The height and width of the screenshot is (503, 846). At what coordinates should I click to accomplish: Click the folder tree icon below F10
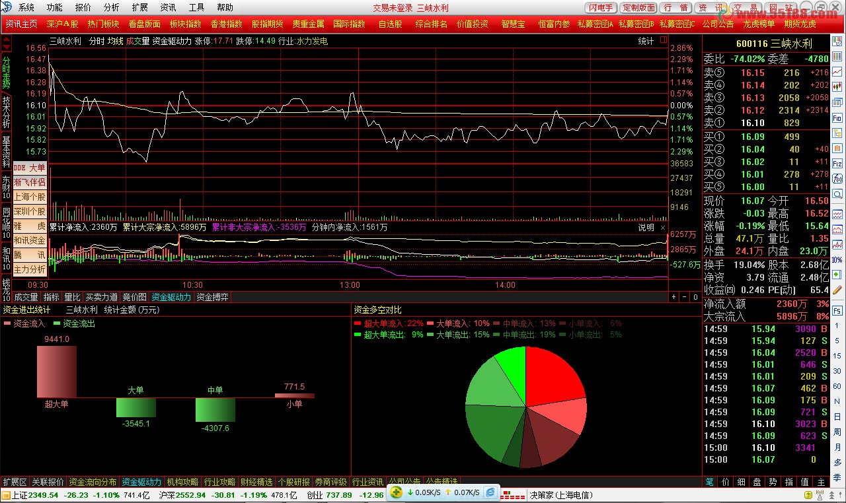click(x=837, y=133)
